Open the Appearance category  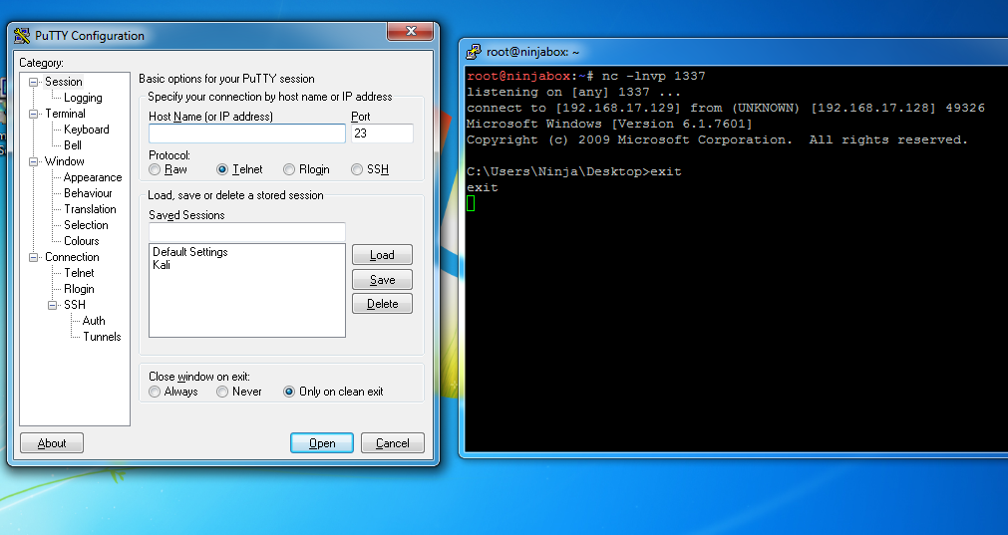point(93,177)
